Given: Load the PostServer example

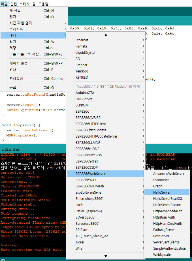Looking at the screenshot, I should pyautogui.click(x=167, y=236).
